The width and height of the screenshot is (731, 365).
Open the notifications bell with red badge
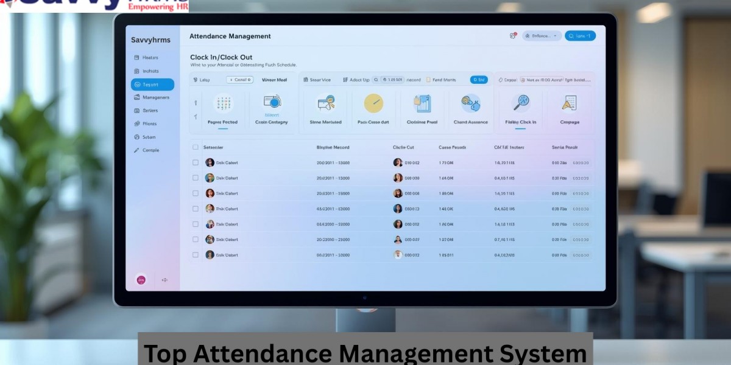tap(512, 35)
